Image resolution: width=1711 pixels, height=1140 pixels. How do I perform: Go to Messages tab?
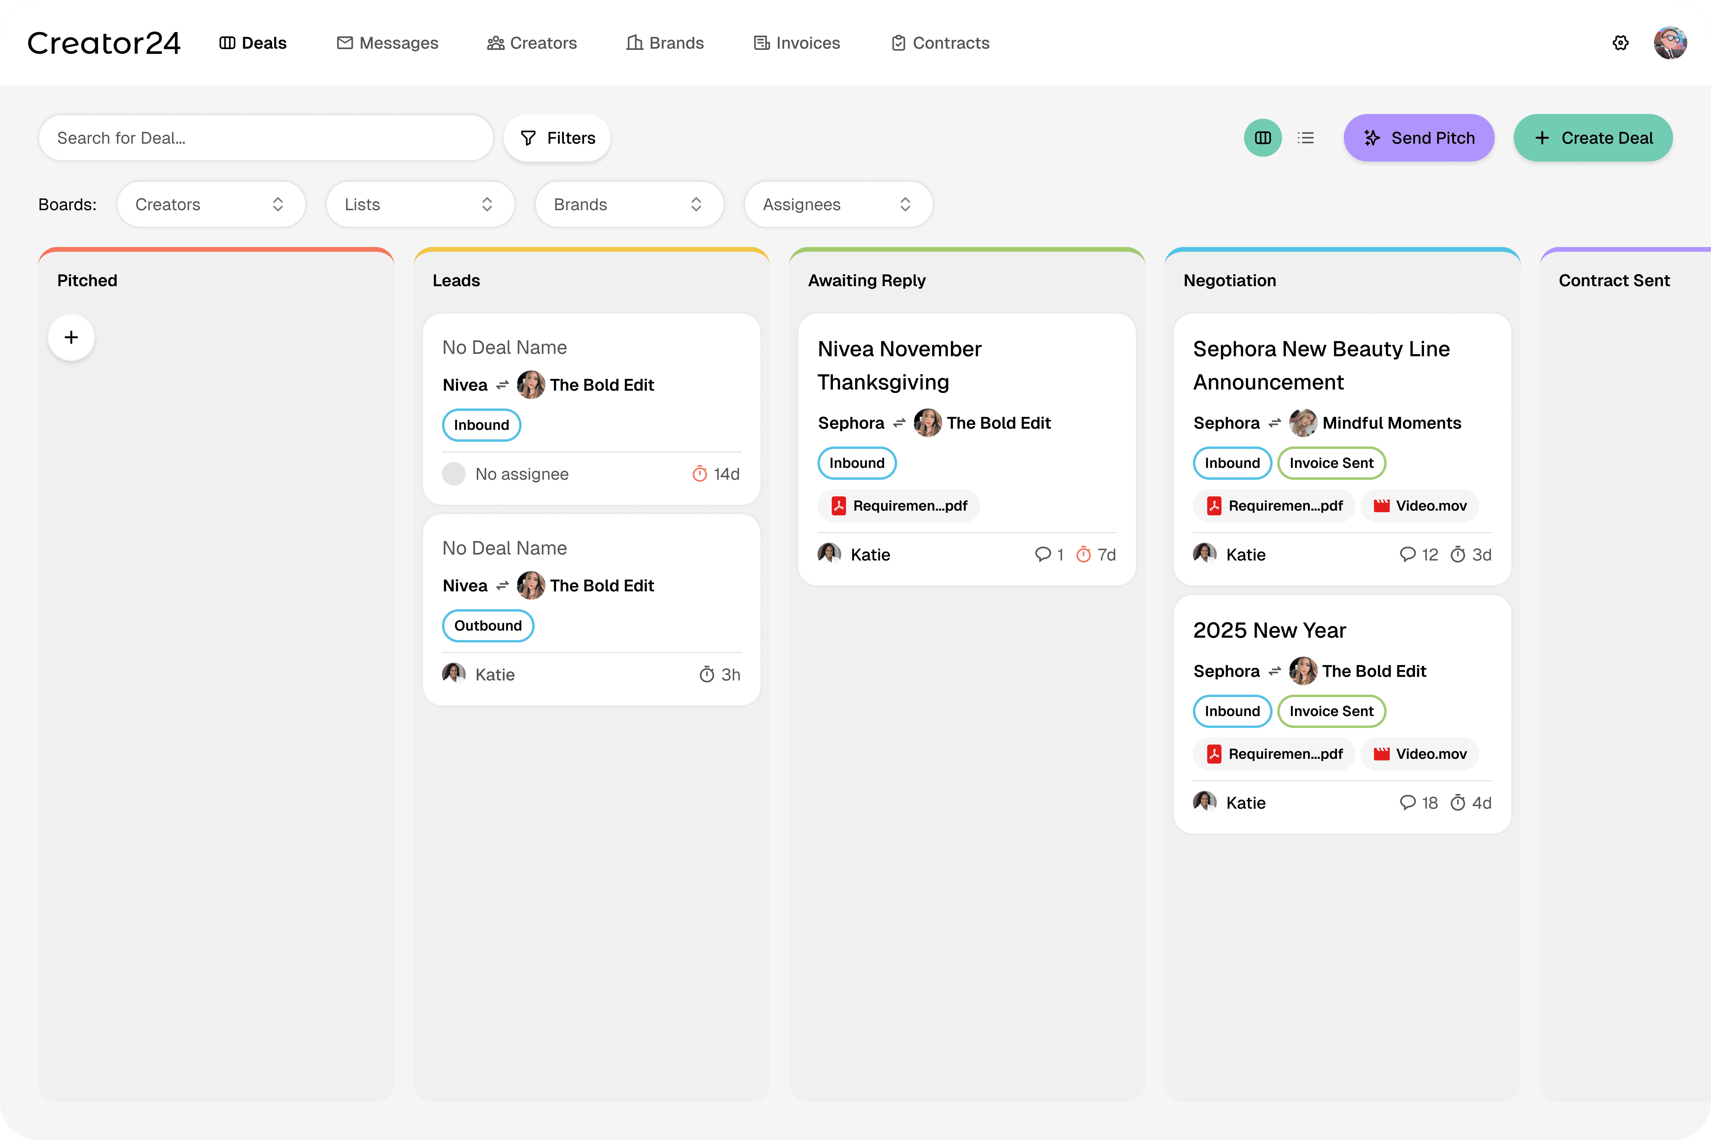coord(388,43)
